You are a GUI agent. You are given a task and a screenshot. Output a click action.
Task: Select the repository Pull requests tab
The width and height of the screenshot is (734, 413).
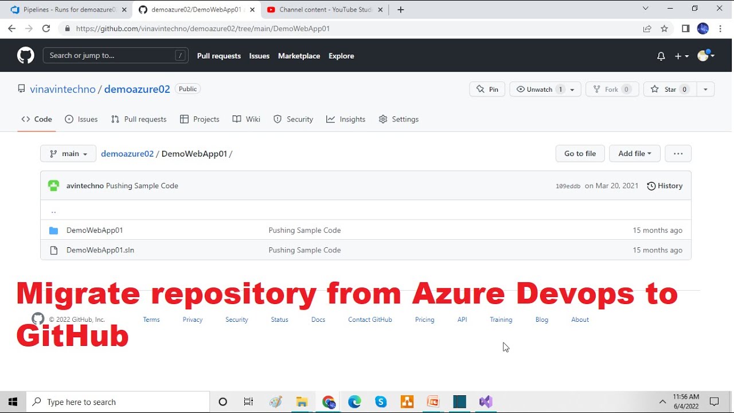pyautogui.click(x=139, y=119)
